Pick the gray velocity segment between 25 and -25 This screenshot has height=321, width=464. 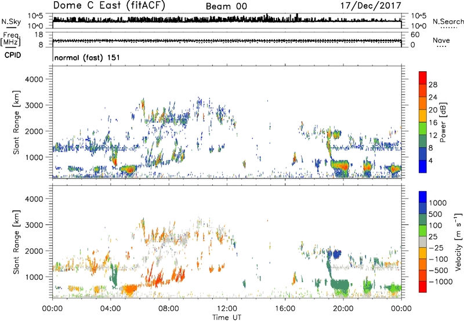423,242
